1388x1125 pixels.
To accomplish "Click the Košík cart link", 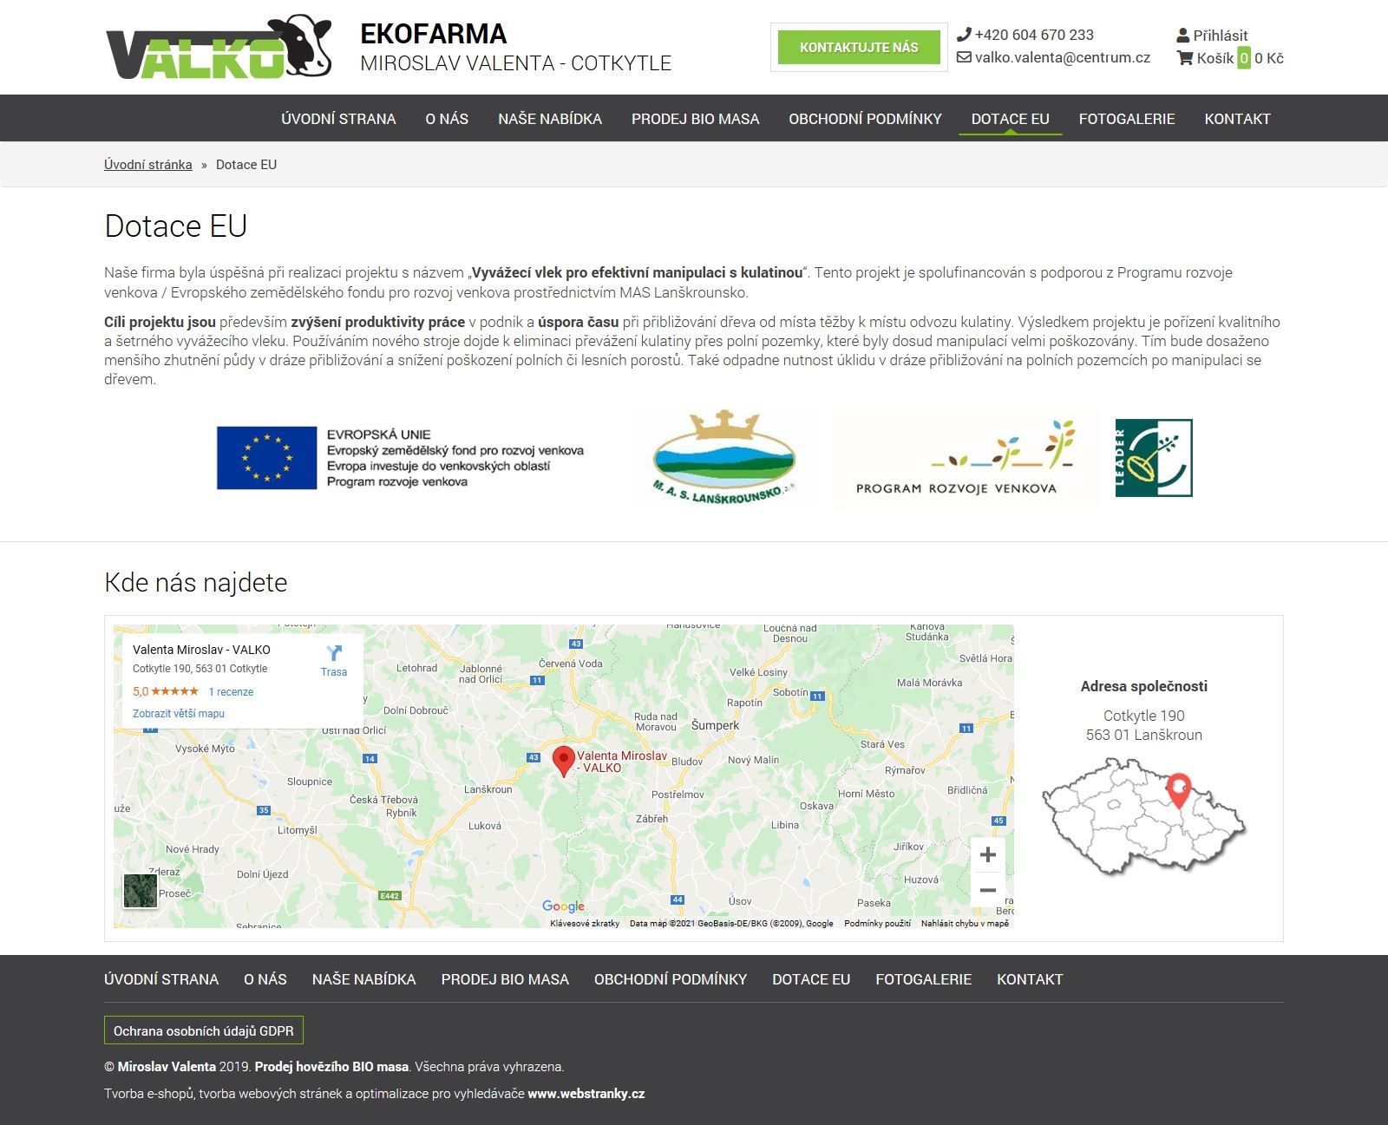I will (x=1215, y=58).
